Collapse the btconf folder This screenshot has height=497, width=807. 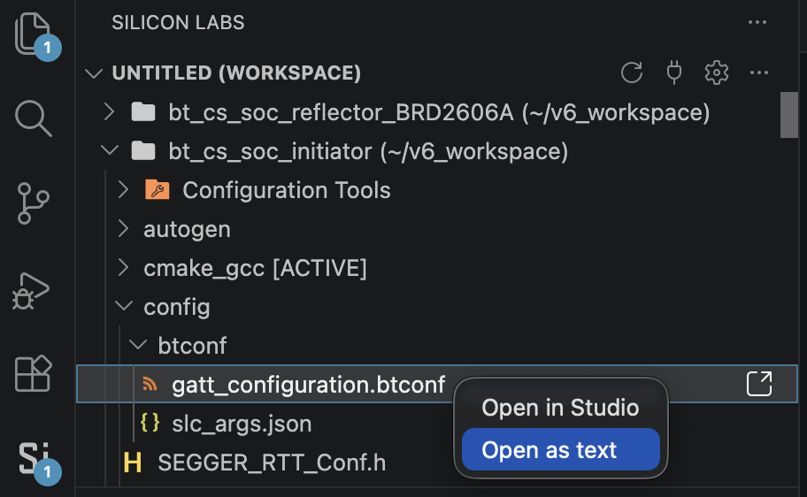click(138, 345)
